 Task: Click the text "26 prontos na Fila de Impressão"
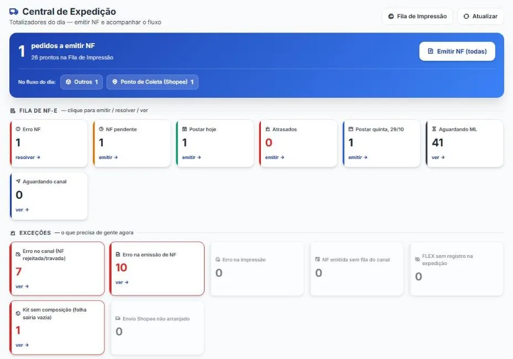click(72, 57)
